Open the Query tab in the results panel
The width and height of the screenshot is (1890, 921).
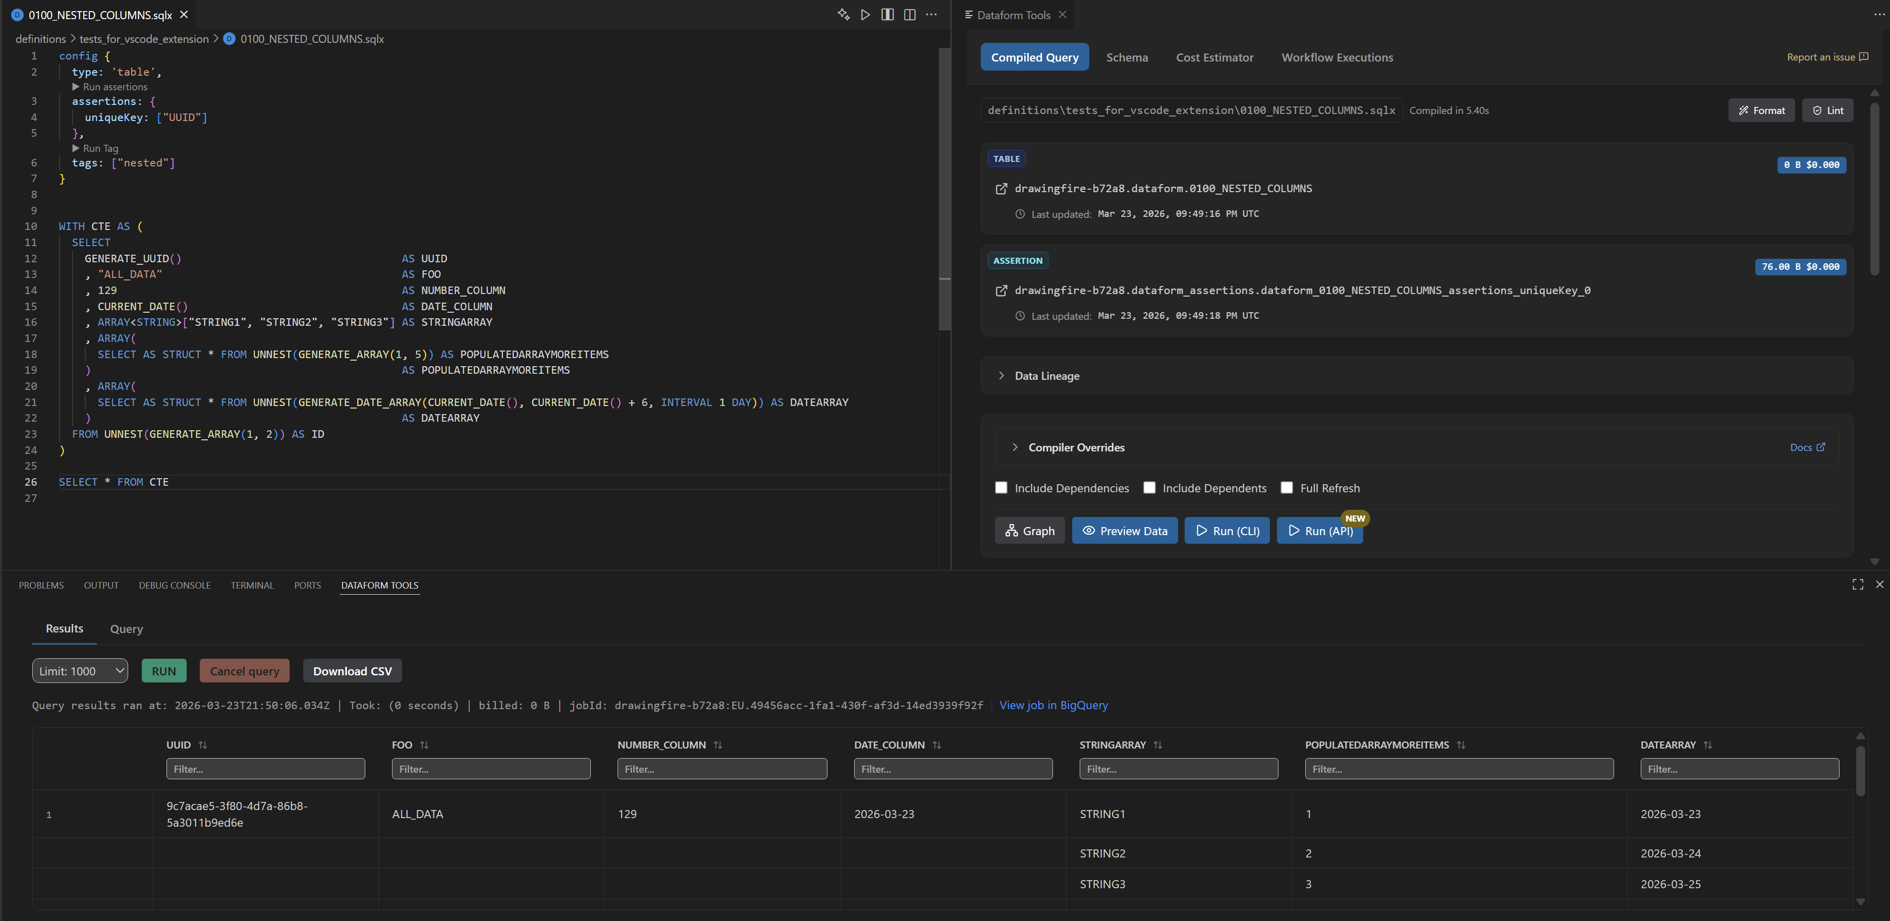(126, 629)
